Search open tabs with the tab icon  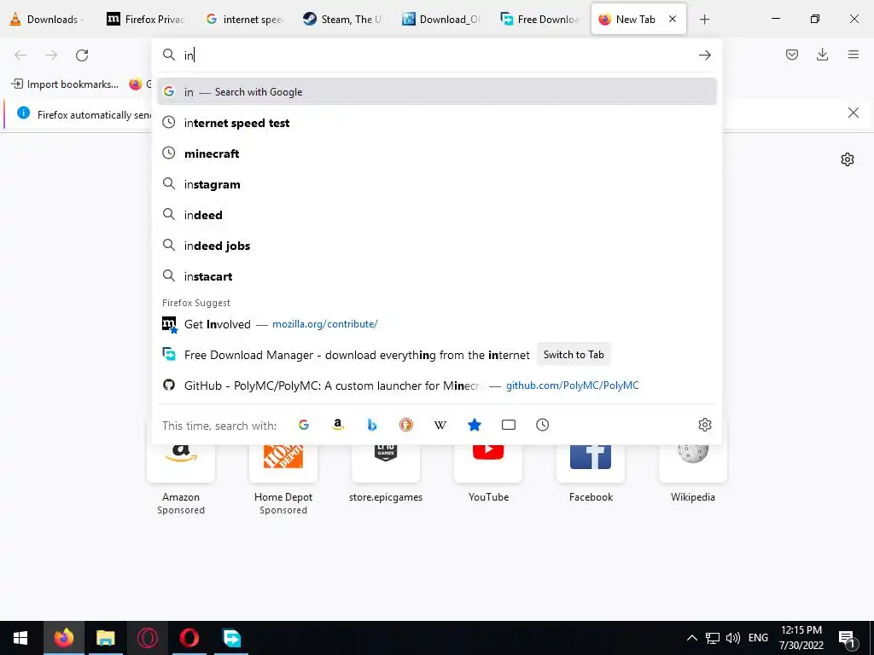point(509,425)
